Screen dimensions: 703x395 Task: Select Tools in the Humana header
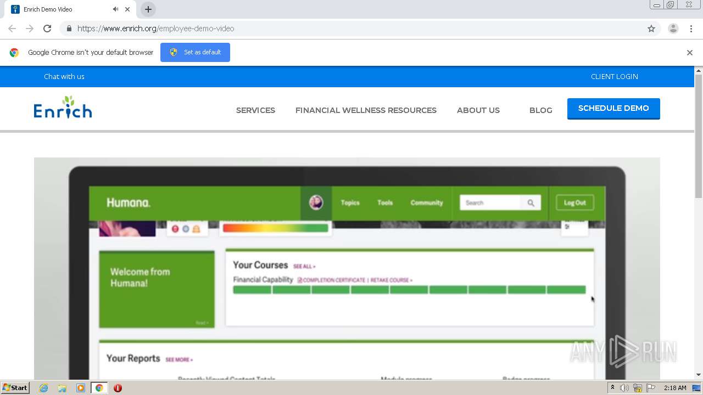(385, 203)
